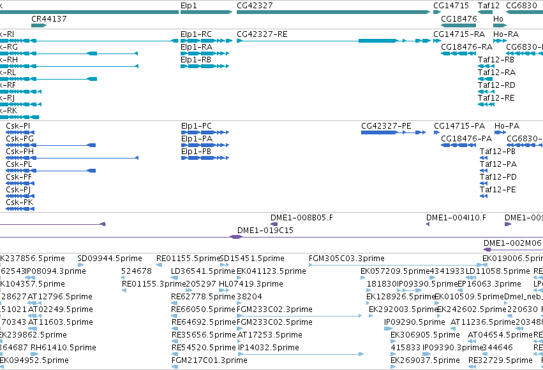This screenshot has height=370, width=543.
Task: Click the Elp1-PC protein label
Action: [197, 126]
